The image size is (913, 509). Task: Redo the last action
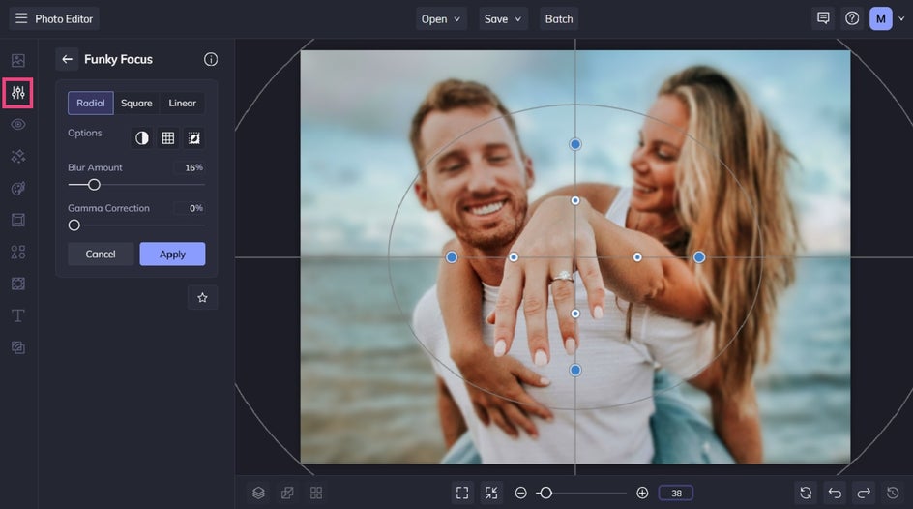(x=864, y=493)
